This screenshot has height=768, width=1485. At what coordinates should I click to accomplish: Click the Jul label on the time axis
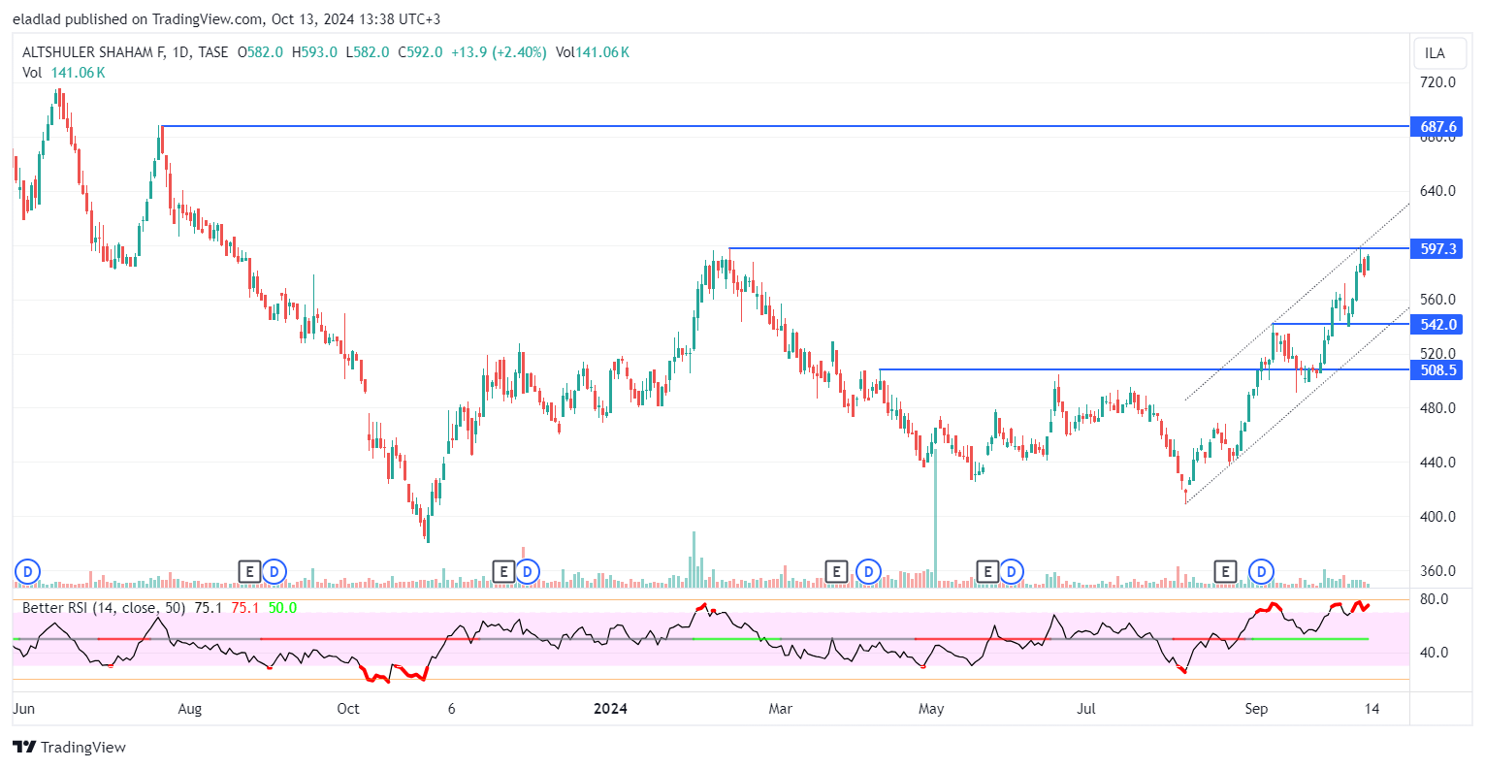point(1086,709)
